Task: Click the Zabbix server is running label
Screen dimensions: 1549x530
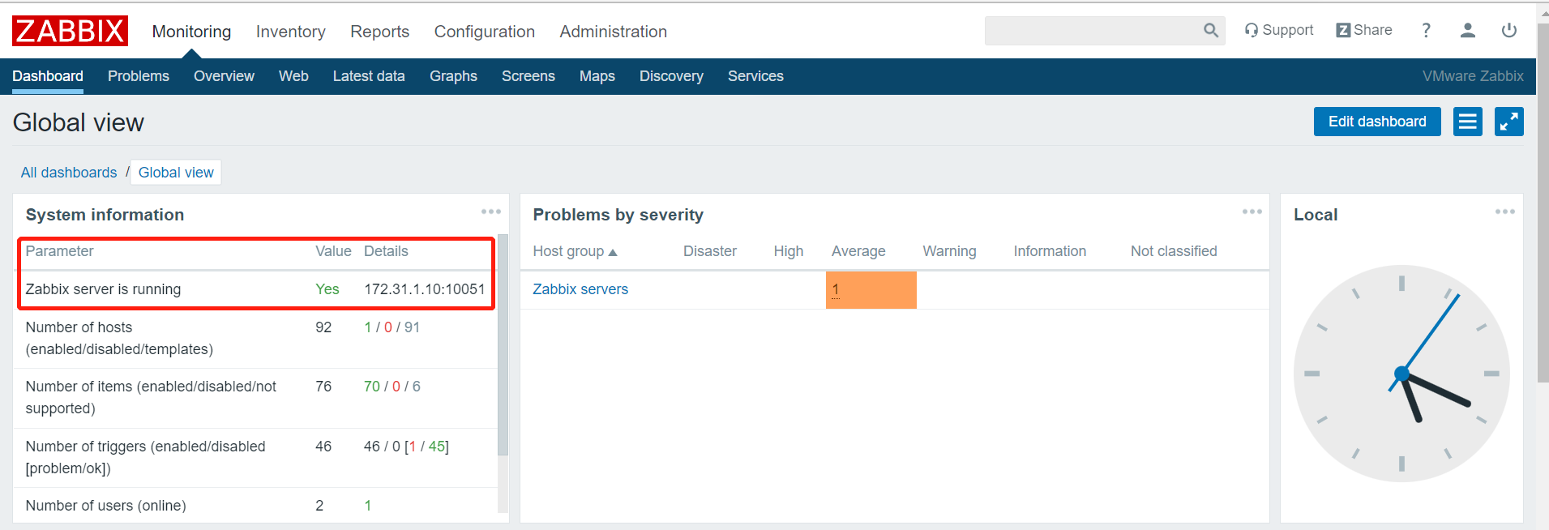Action: pyautogui.click(x=103, y=289)
